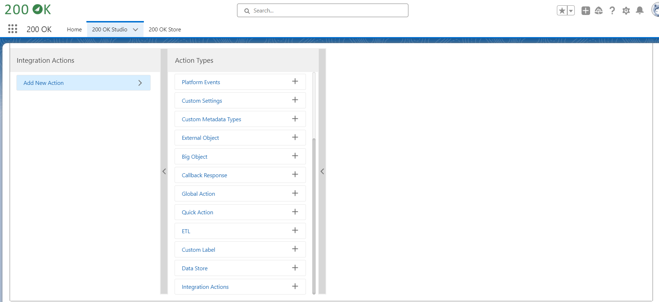Click the plus icon for Custom Metadata Types
659x302 pixels.
(295, 119)
